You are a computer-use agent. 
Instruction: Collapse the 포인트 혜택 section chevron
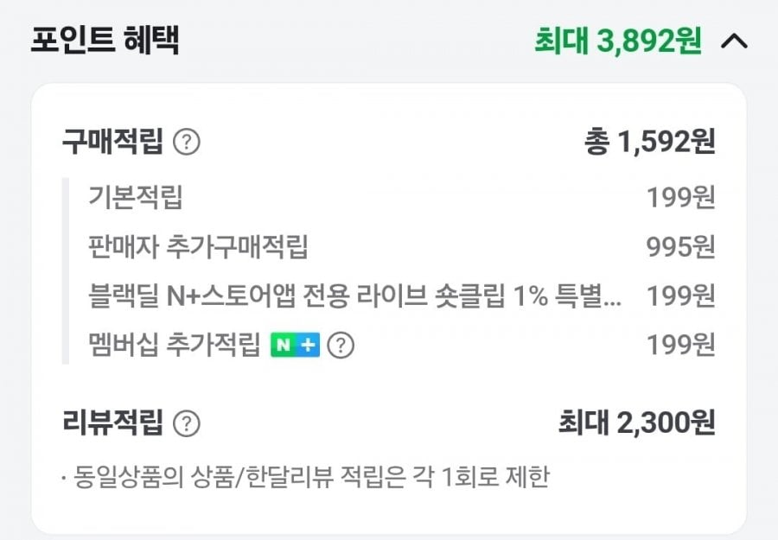click(734, 41)
